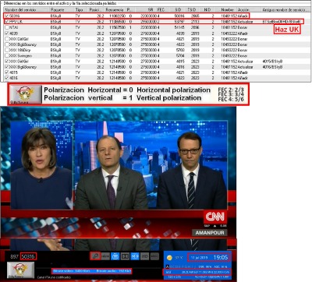
Task: Sort by the Acción column header
Action: click(249, 9)
